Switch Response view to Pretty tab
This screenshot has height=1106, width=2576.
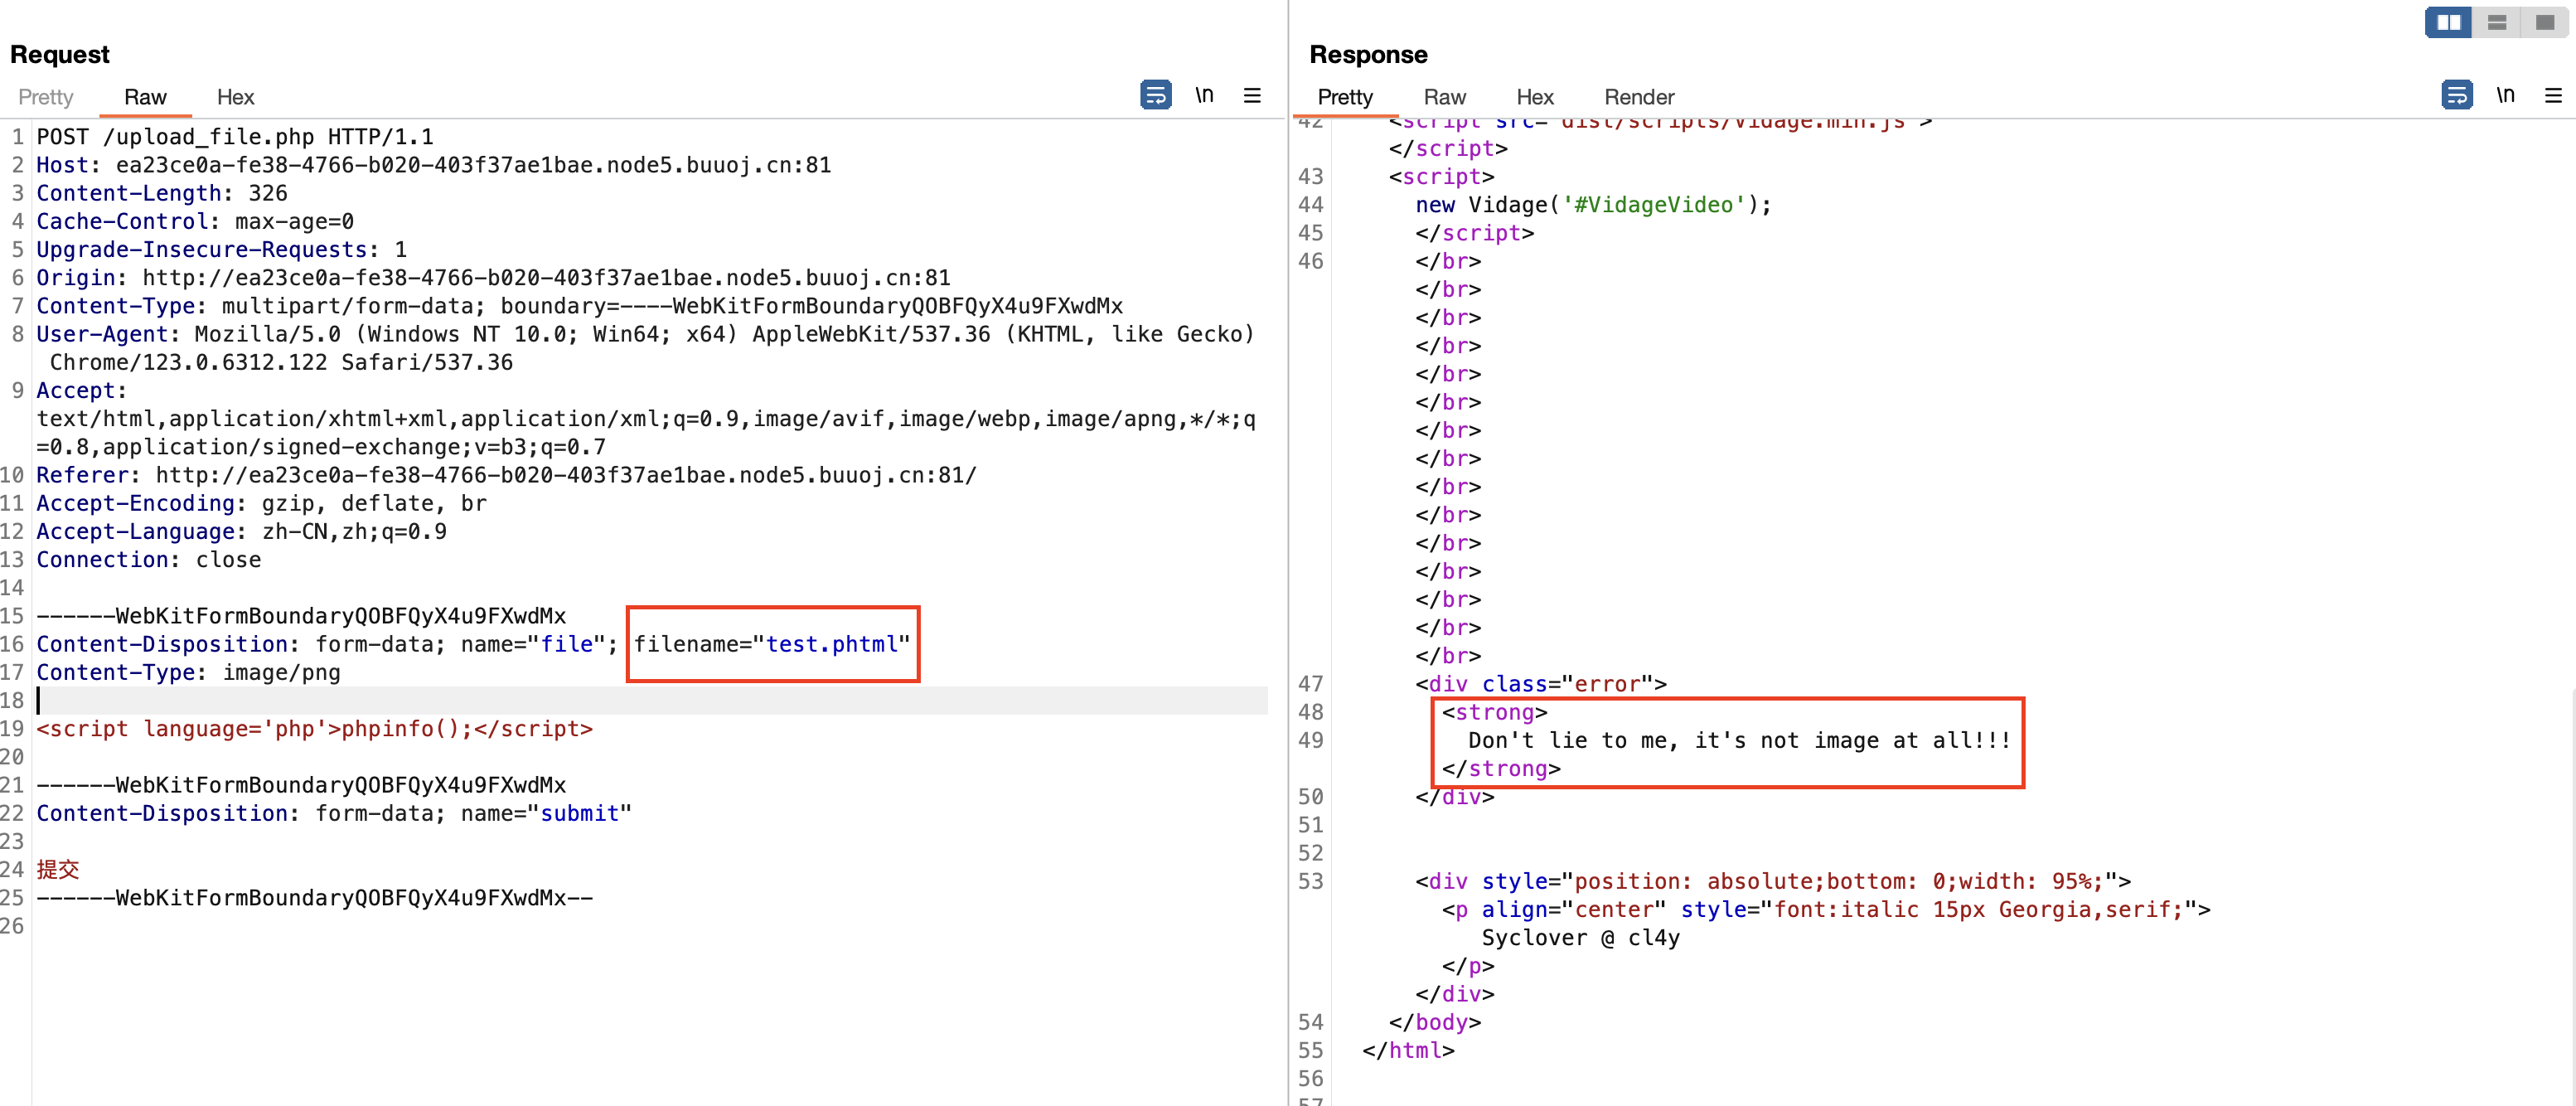click(1345, 97)
